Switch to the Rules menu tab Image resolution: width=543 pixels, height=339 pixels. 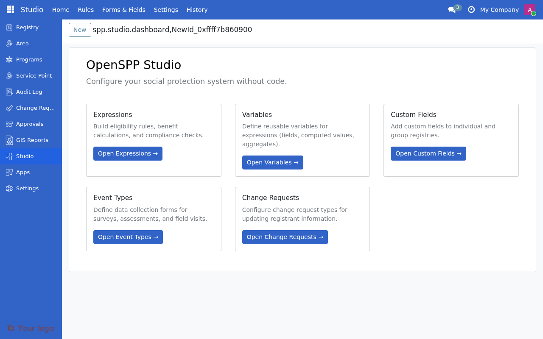pos(86,9)
